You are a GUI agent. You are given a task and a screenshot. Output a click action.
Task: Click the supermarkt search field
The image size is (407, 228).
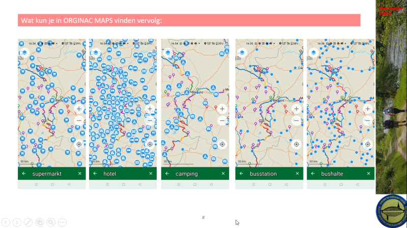click(x=51, y=173)
